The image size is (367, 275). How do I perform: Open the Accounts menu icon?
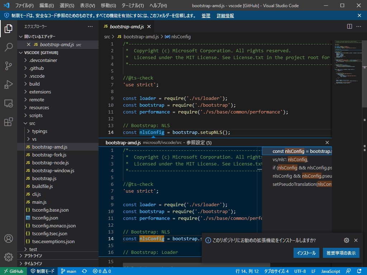(x=9, y=239)
